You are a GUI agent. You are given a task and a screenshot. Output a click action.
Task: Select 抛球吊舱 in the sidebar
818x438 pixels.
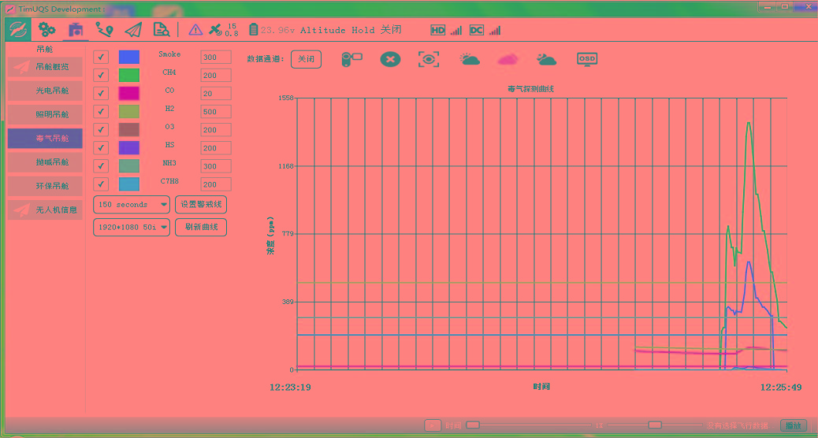(x=45, y=162)
